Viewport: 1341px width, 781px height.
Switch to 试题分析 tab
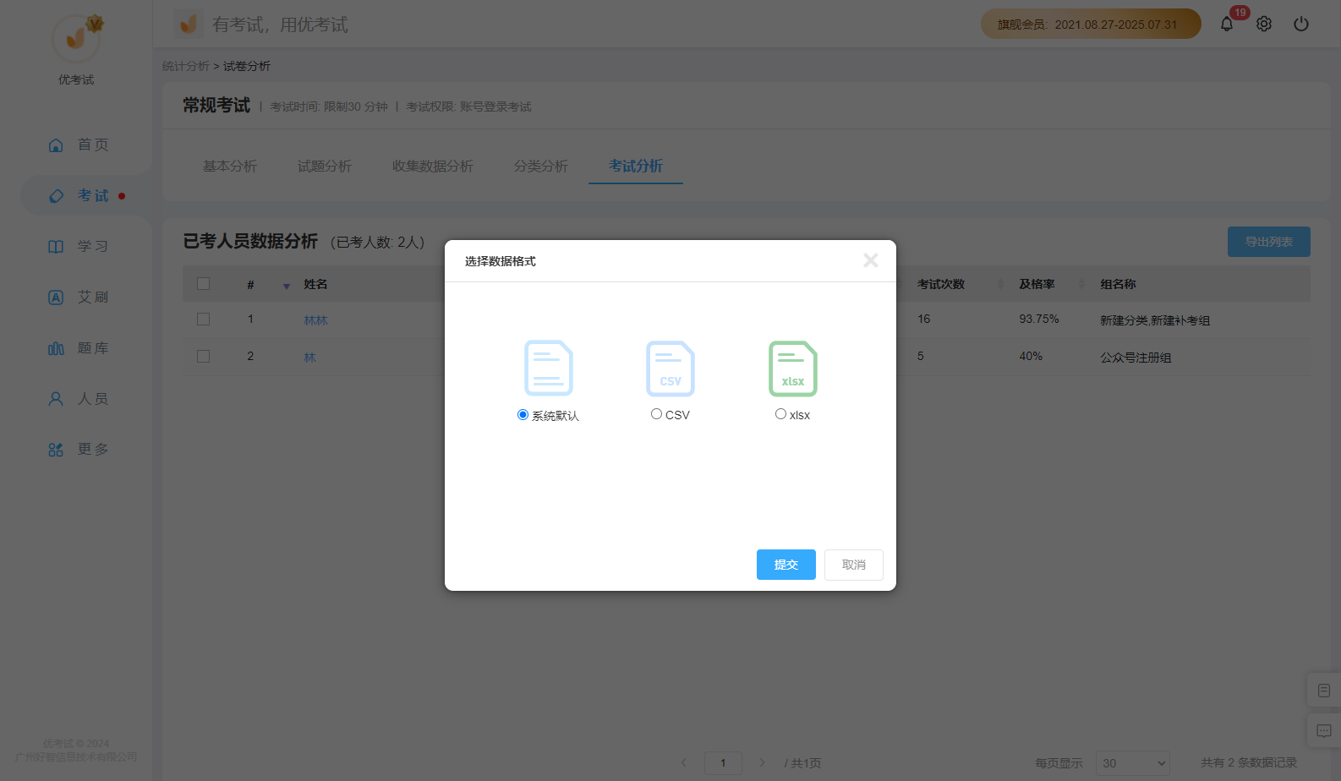coord(325,167)
